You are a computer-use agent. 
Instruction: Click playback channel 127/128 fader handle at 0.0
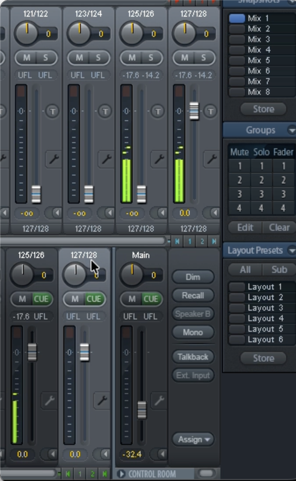coord(194,111)
